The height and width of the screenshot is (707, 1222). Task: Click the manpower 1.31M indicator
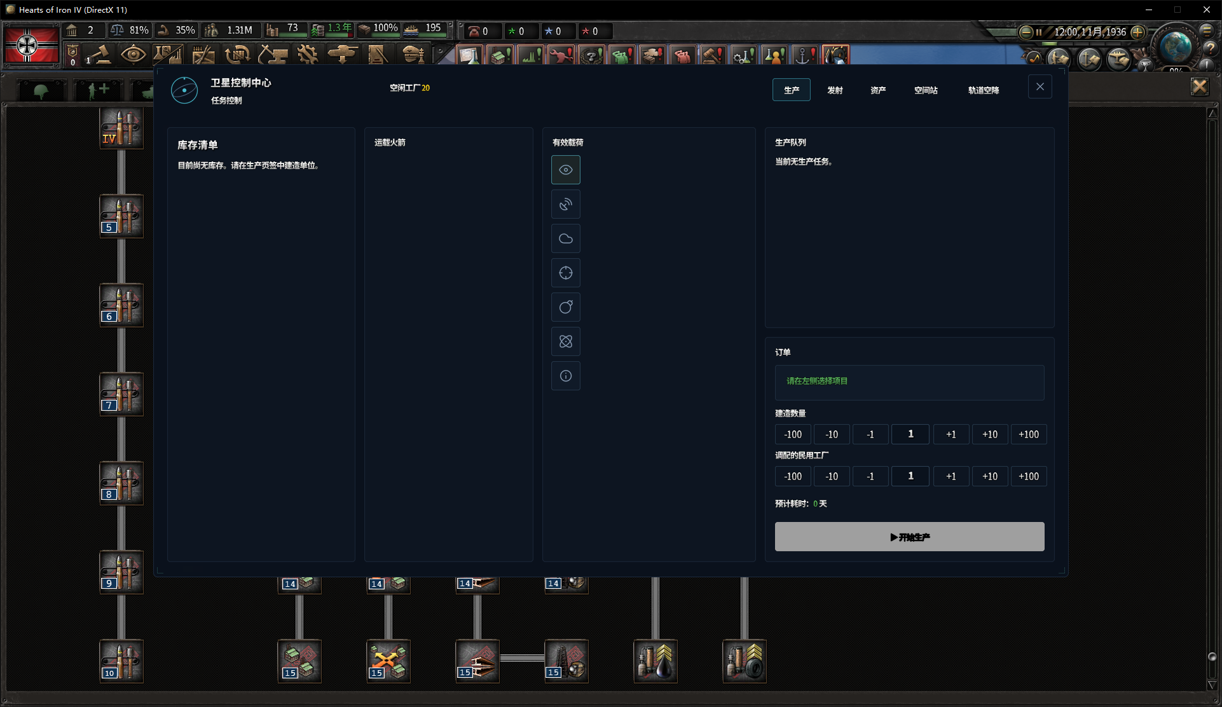230,30
